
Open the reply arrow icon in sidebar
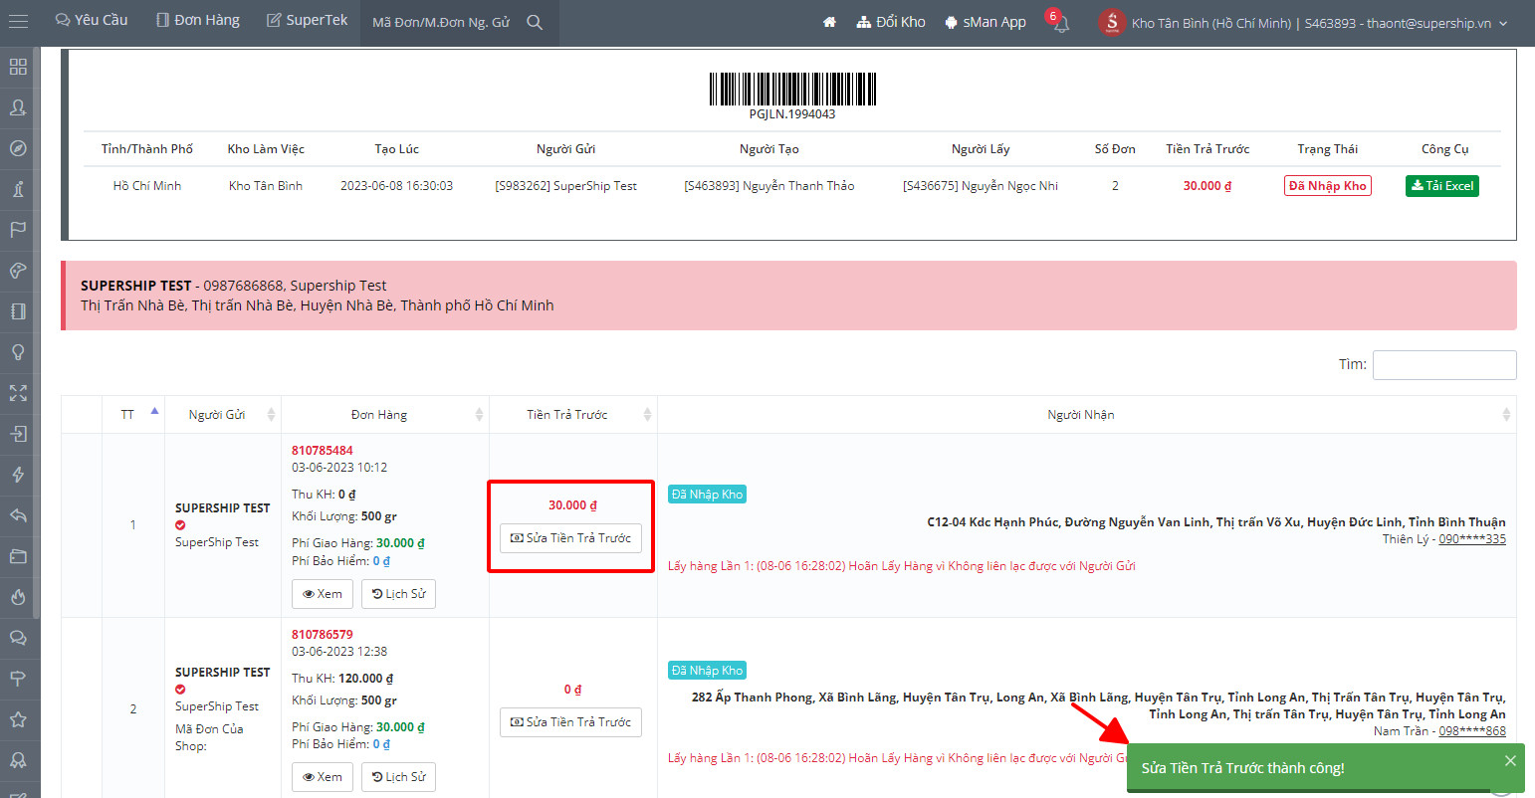(18, 515)
